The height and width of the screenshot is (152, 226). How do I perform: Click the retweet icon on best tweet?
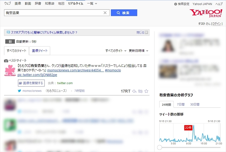tap(140, 91)
